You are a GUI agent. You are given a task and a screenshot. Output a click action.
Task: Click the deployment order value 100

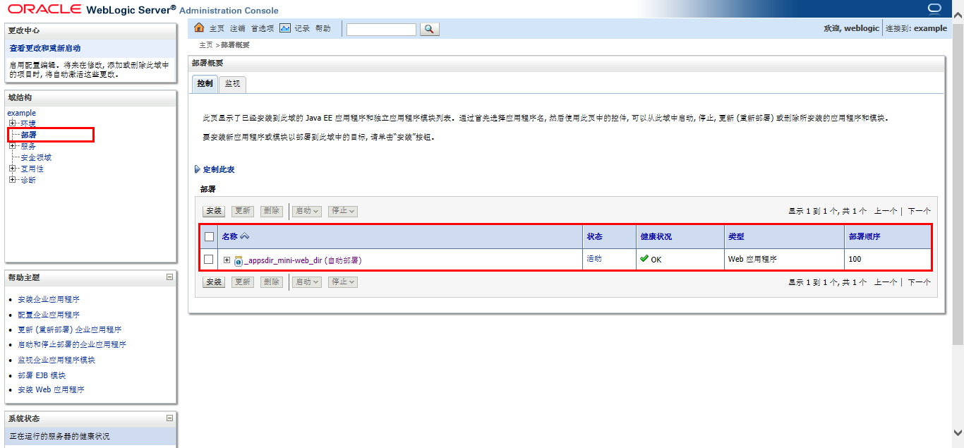tap(855, 260)
